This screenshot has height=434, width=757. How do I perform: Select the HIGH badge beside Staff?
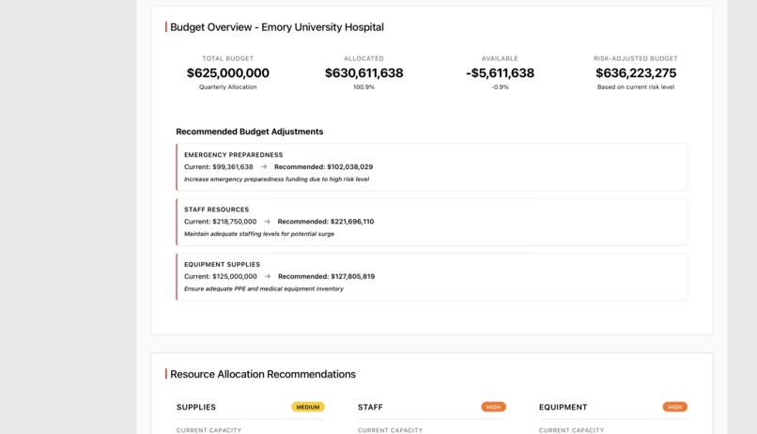[x=493, y=407]
